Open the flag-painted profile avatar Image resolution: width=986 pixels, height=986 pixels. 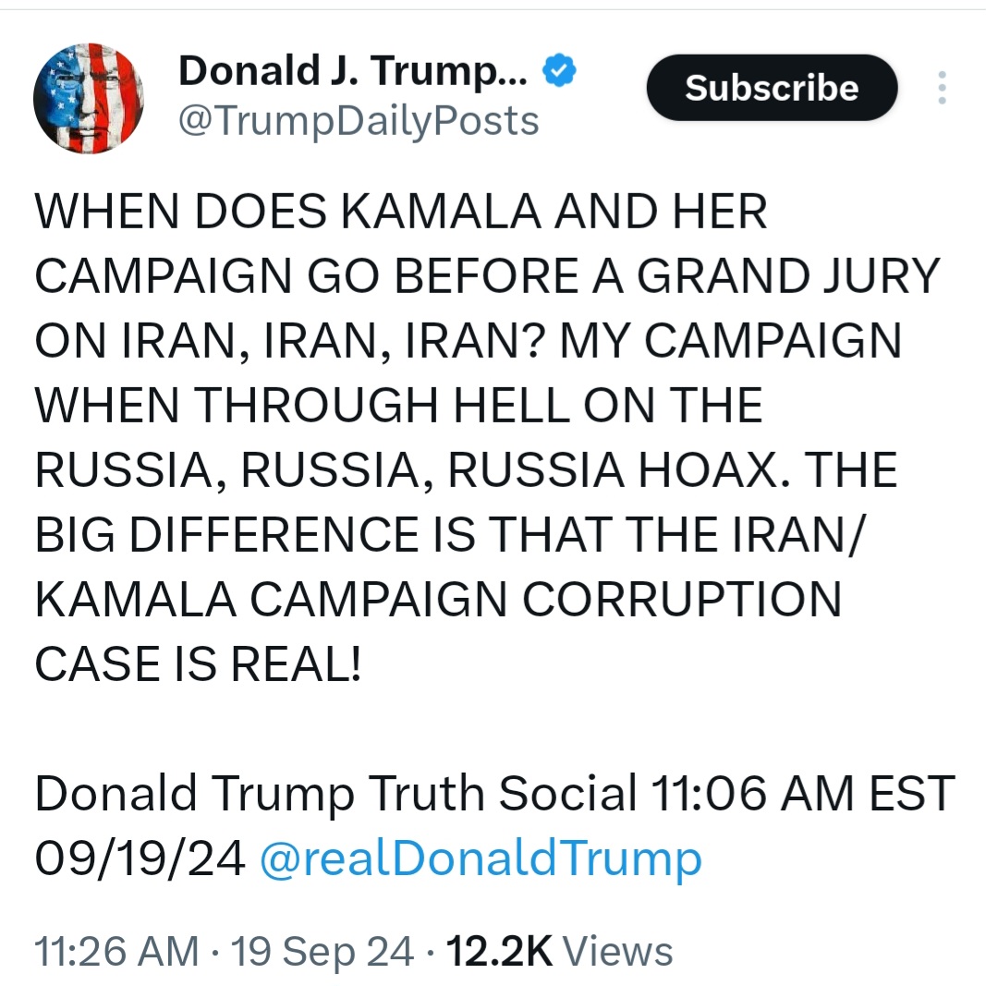coord(89,98)
